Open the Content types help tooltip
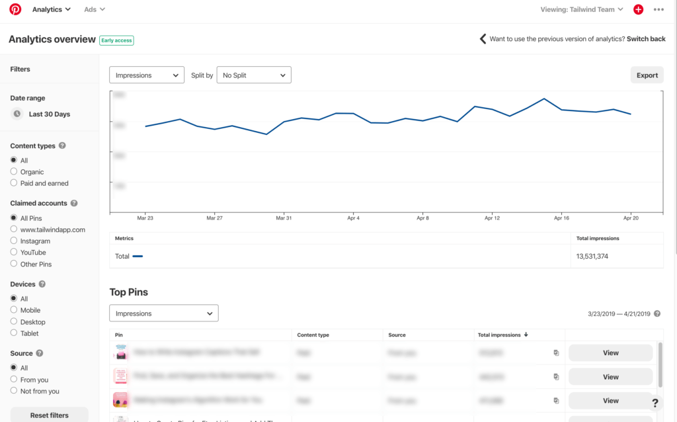The width and height of the screenshot is (677, 422). (x=61, y=146)
